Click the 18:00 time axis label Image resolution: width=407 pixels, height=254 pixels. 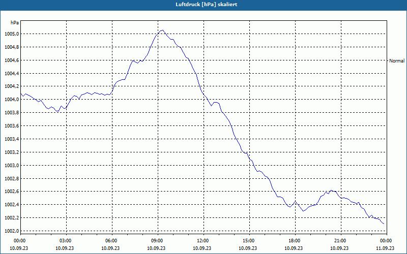(294, 241)
